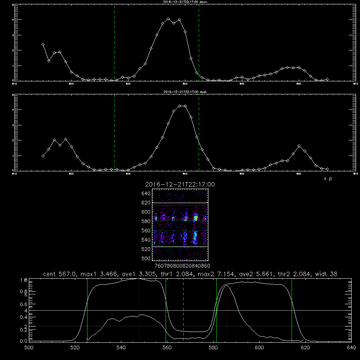Click the '760780800820840860' axis text under the image
The image size is (360, 360).
(x=182, y=266)
